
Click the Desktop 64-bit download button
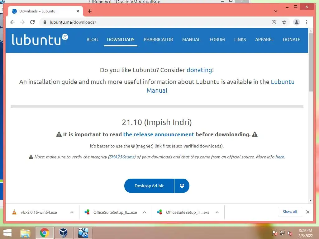coord(149,186)
